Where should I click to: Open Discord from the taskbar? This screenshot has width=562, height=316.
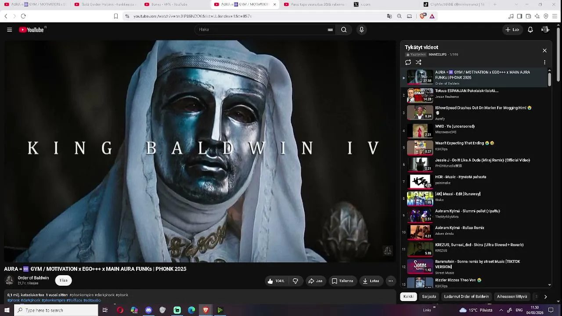pyautogui.click(x=148, y=310)
